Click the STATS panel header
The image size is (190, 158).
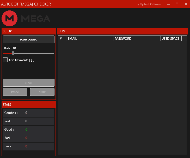[x=29, y=104]
